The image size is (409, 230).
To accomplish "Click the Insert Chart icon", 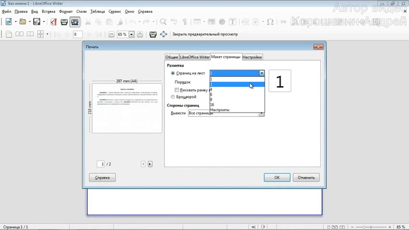I will coord(222,22).
